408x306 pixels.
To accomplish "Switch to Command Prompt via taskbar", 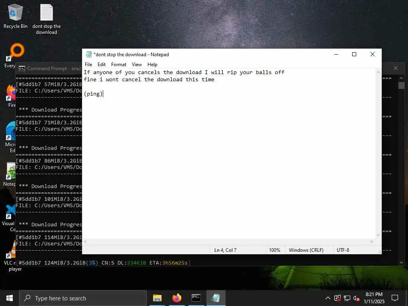I will (196, 298).
